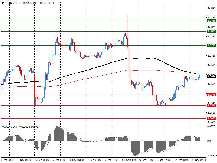Viewport: 217px width, 163px height.
Task: Click the 1.0790 price scale value
Action: point(212,37)
